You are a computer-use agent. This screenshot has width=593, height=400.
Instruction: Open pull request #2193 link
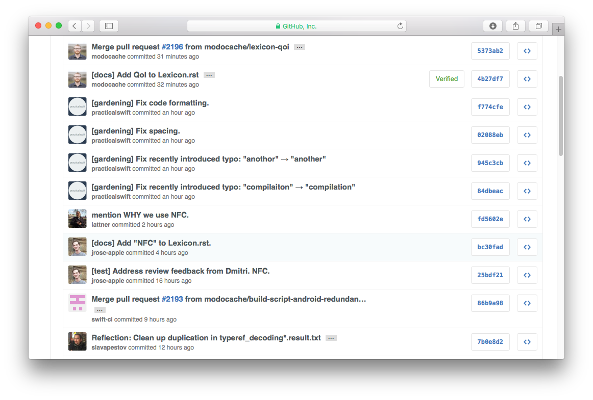click(x=172, y=299)
